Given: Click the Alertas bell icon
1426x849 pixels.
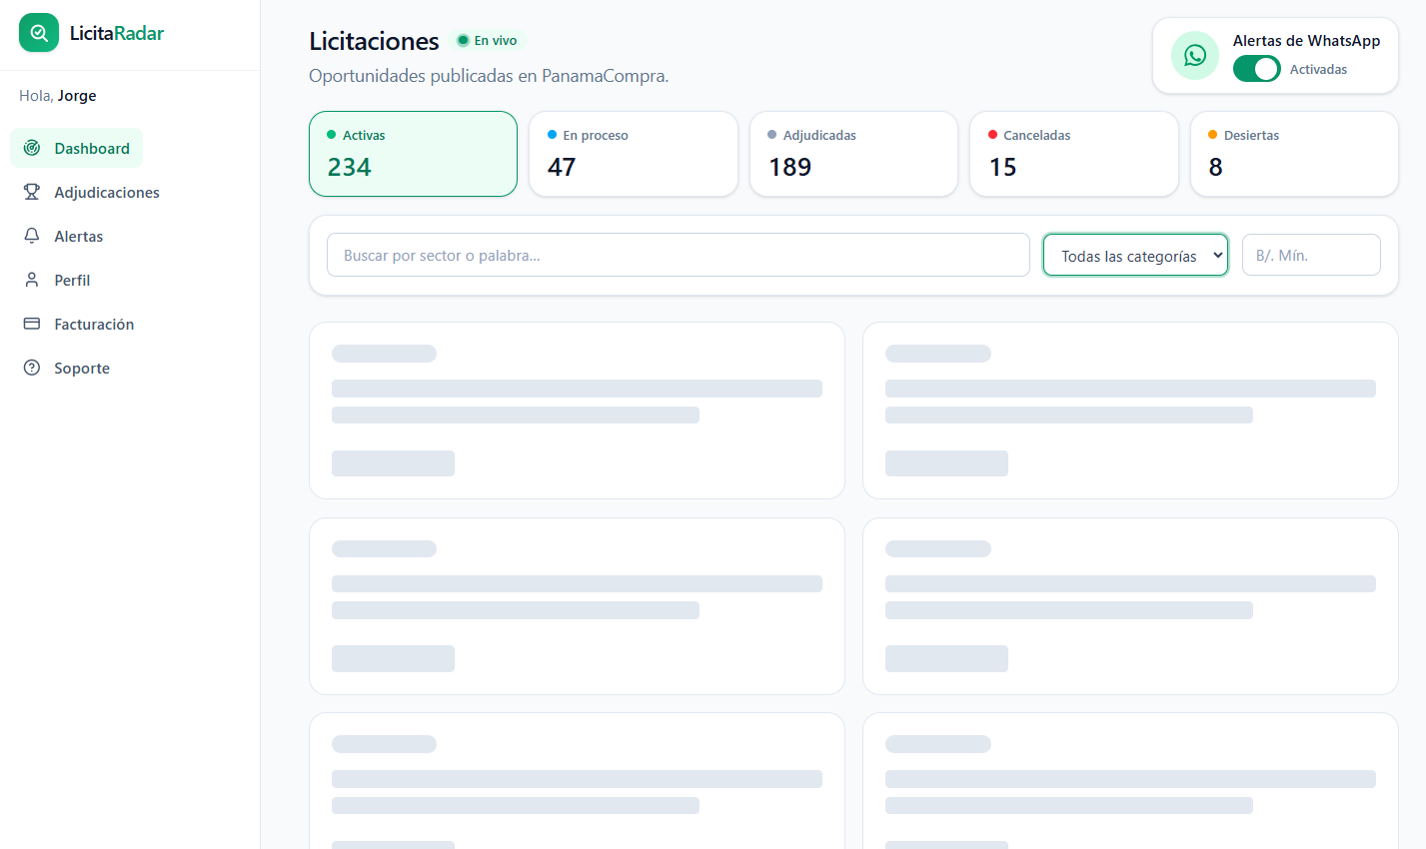Looking at the screenshot, I should [x=32, y=236].
